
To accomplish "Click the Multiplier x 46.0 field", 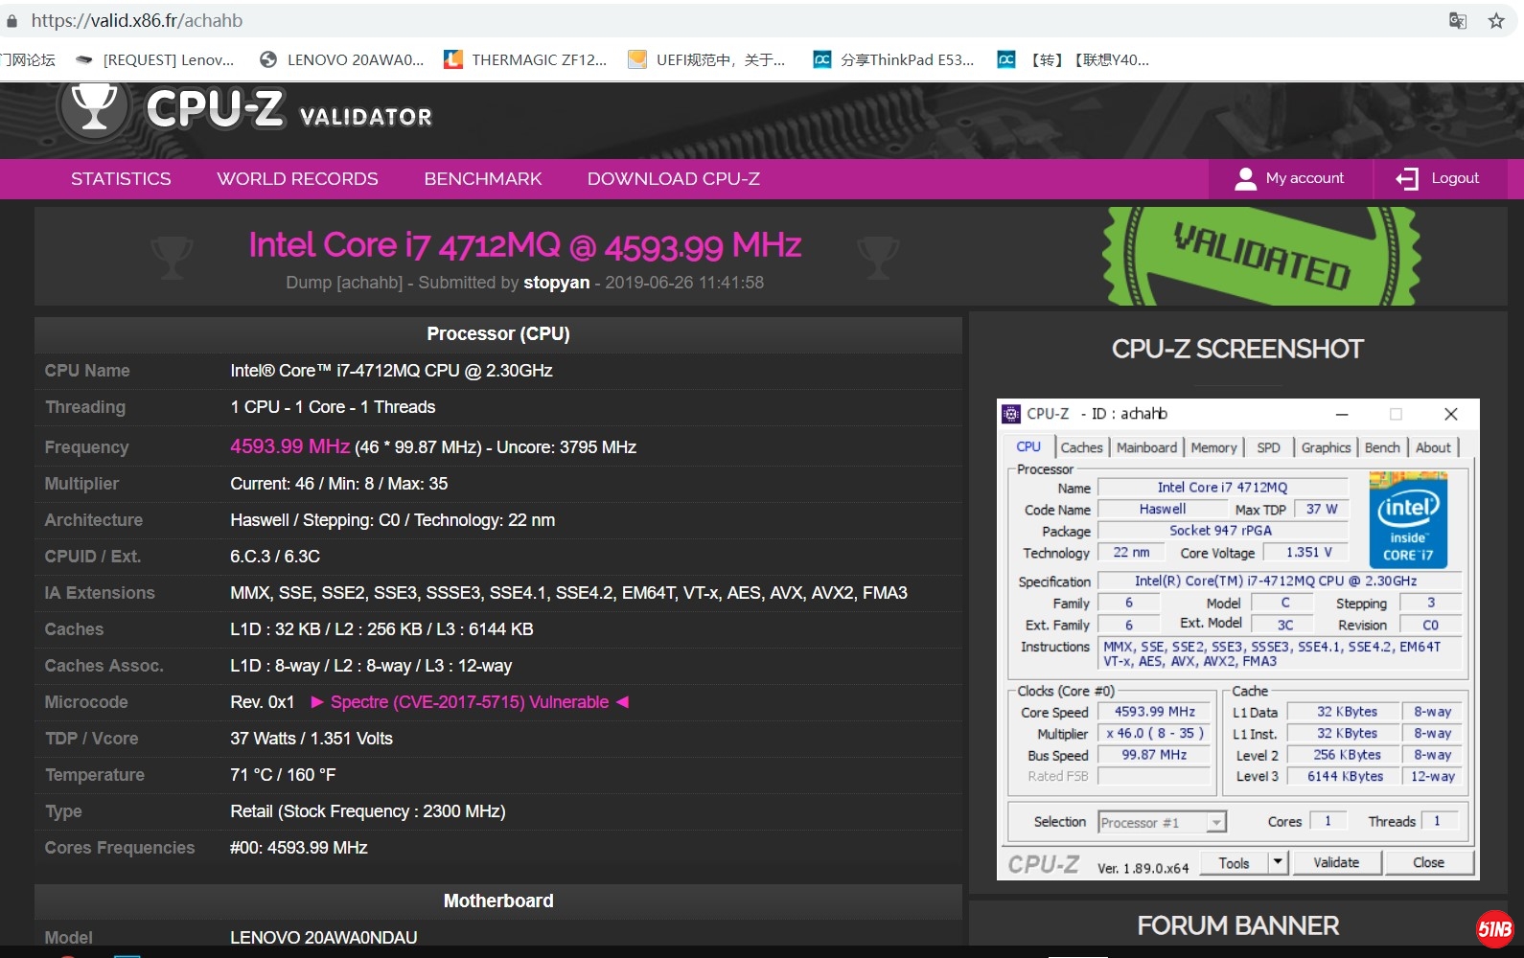I will point(1154,734).
